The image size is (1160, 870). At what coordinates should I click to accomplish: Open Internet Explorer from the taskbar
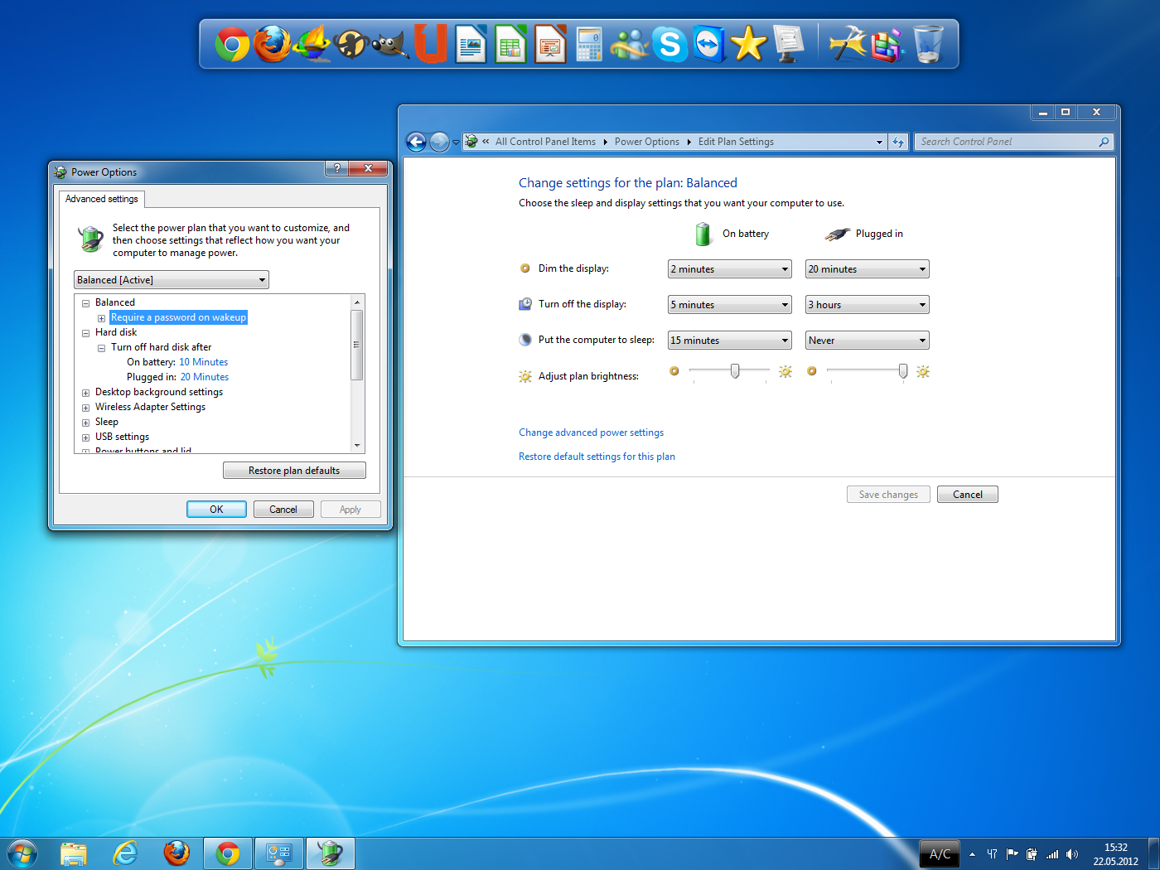tap(125, 853)
